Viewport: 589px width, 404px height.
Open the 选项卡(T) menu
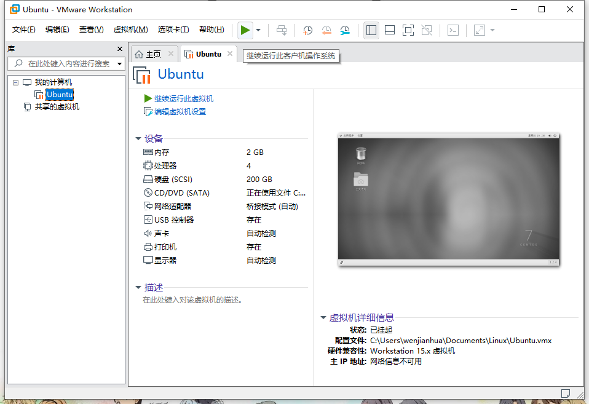[173, 30]
